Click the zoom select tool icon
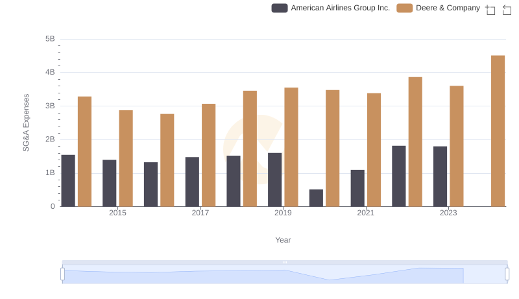Screen dimensions: 519x299 490,10
